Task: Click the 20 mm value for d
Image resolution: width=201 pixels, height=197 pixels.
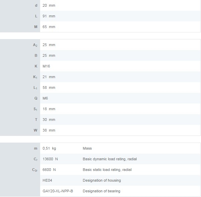Action: point(49,5)
